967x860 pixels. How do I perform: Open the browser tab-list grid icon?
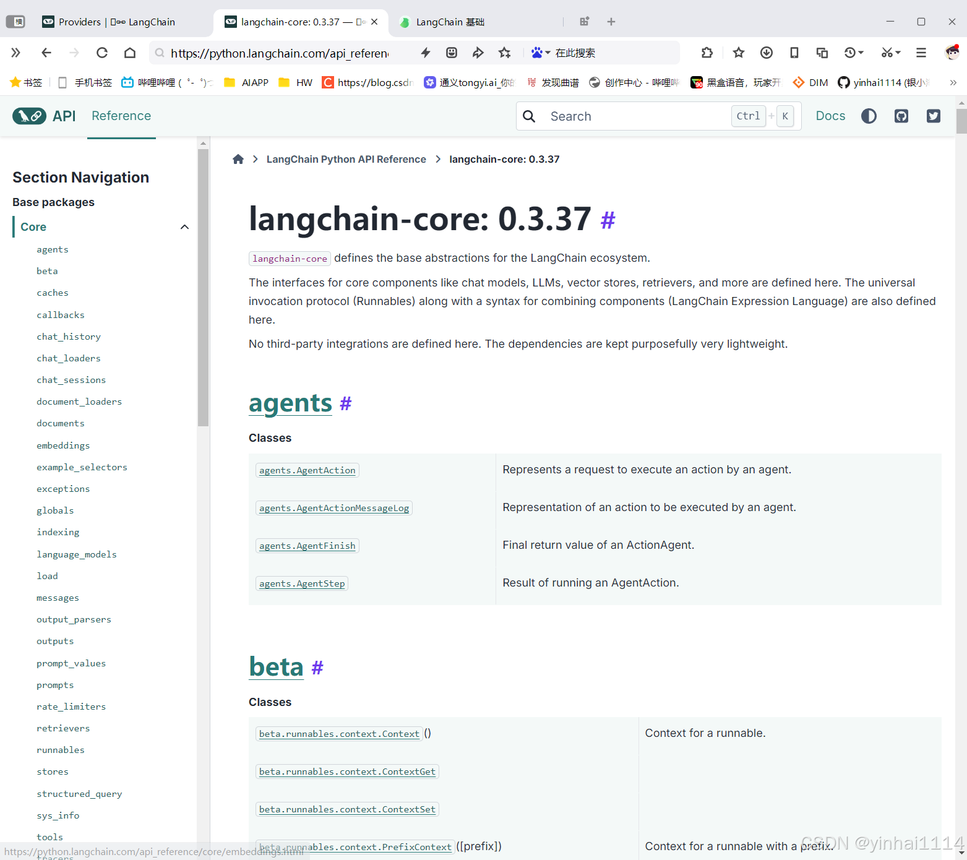584,22
